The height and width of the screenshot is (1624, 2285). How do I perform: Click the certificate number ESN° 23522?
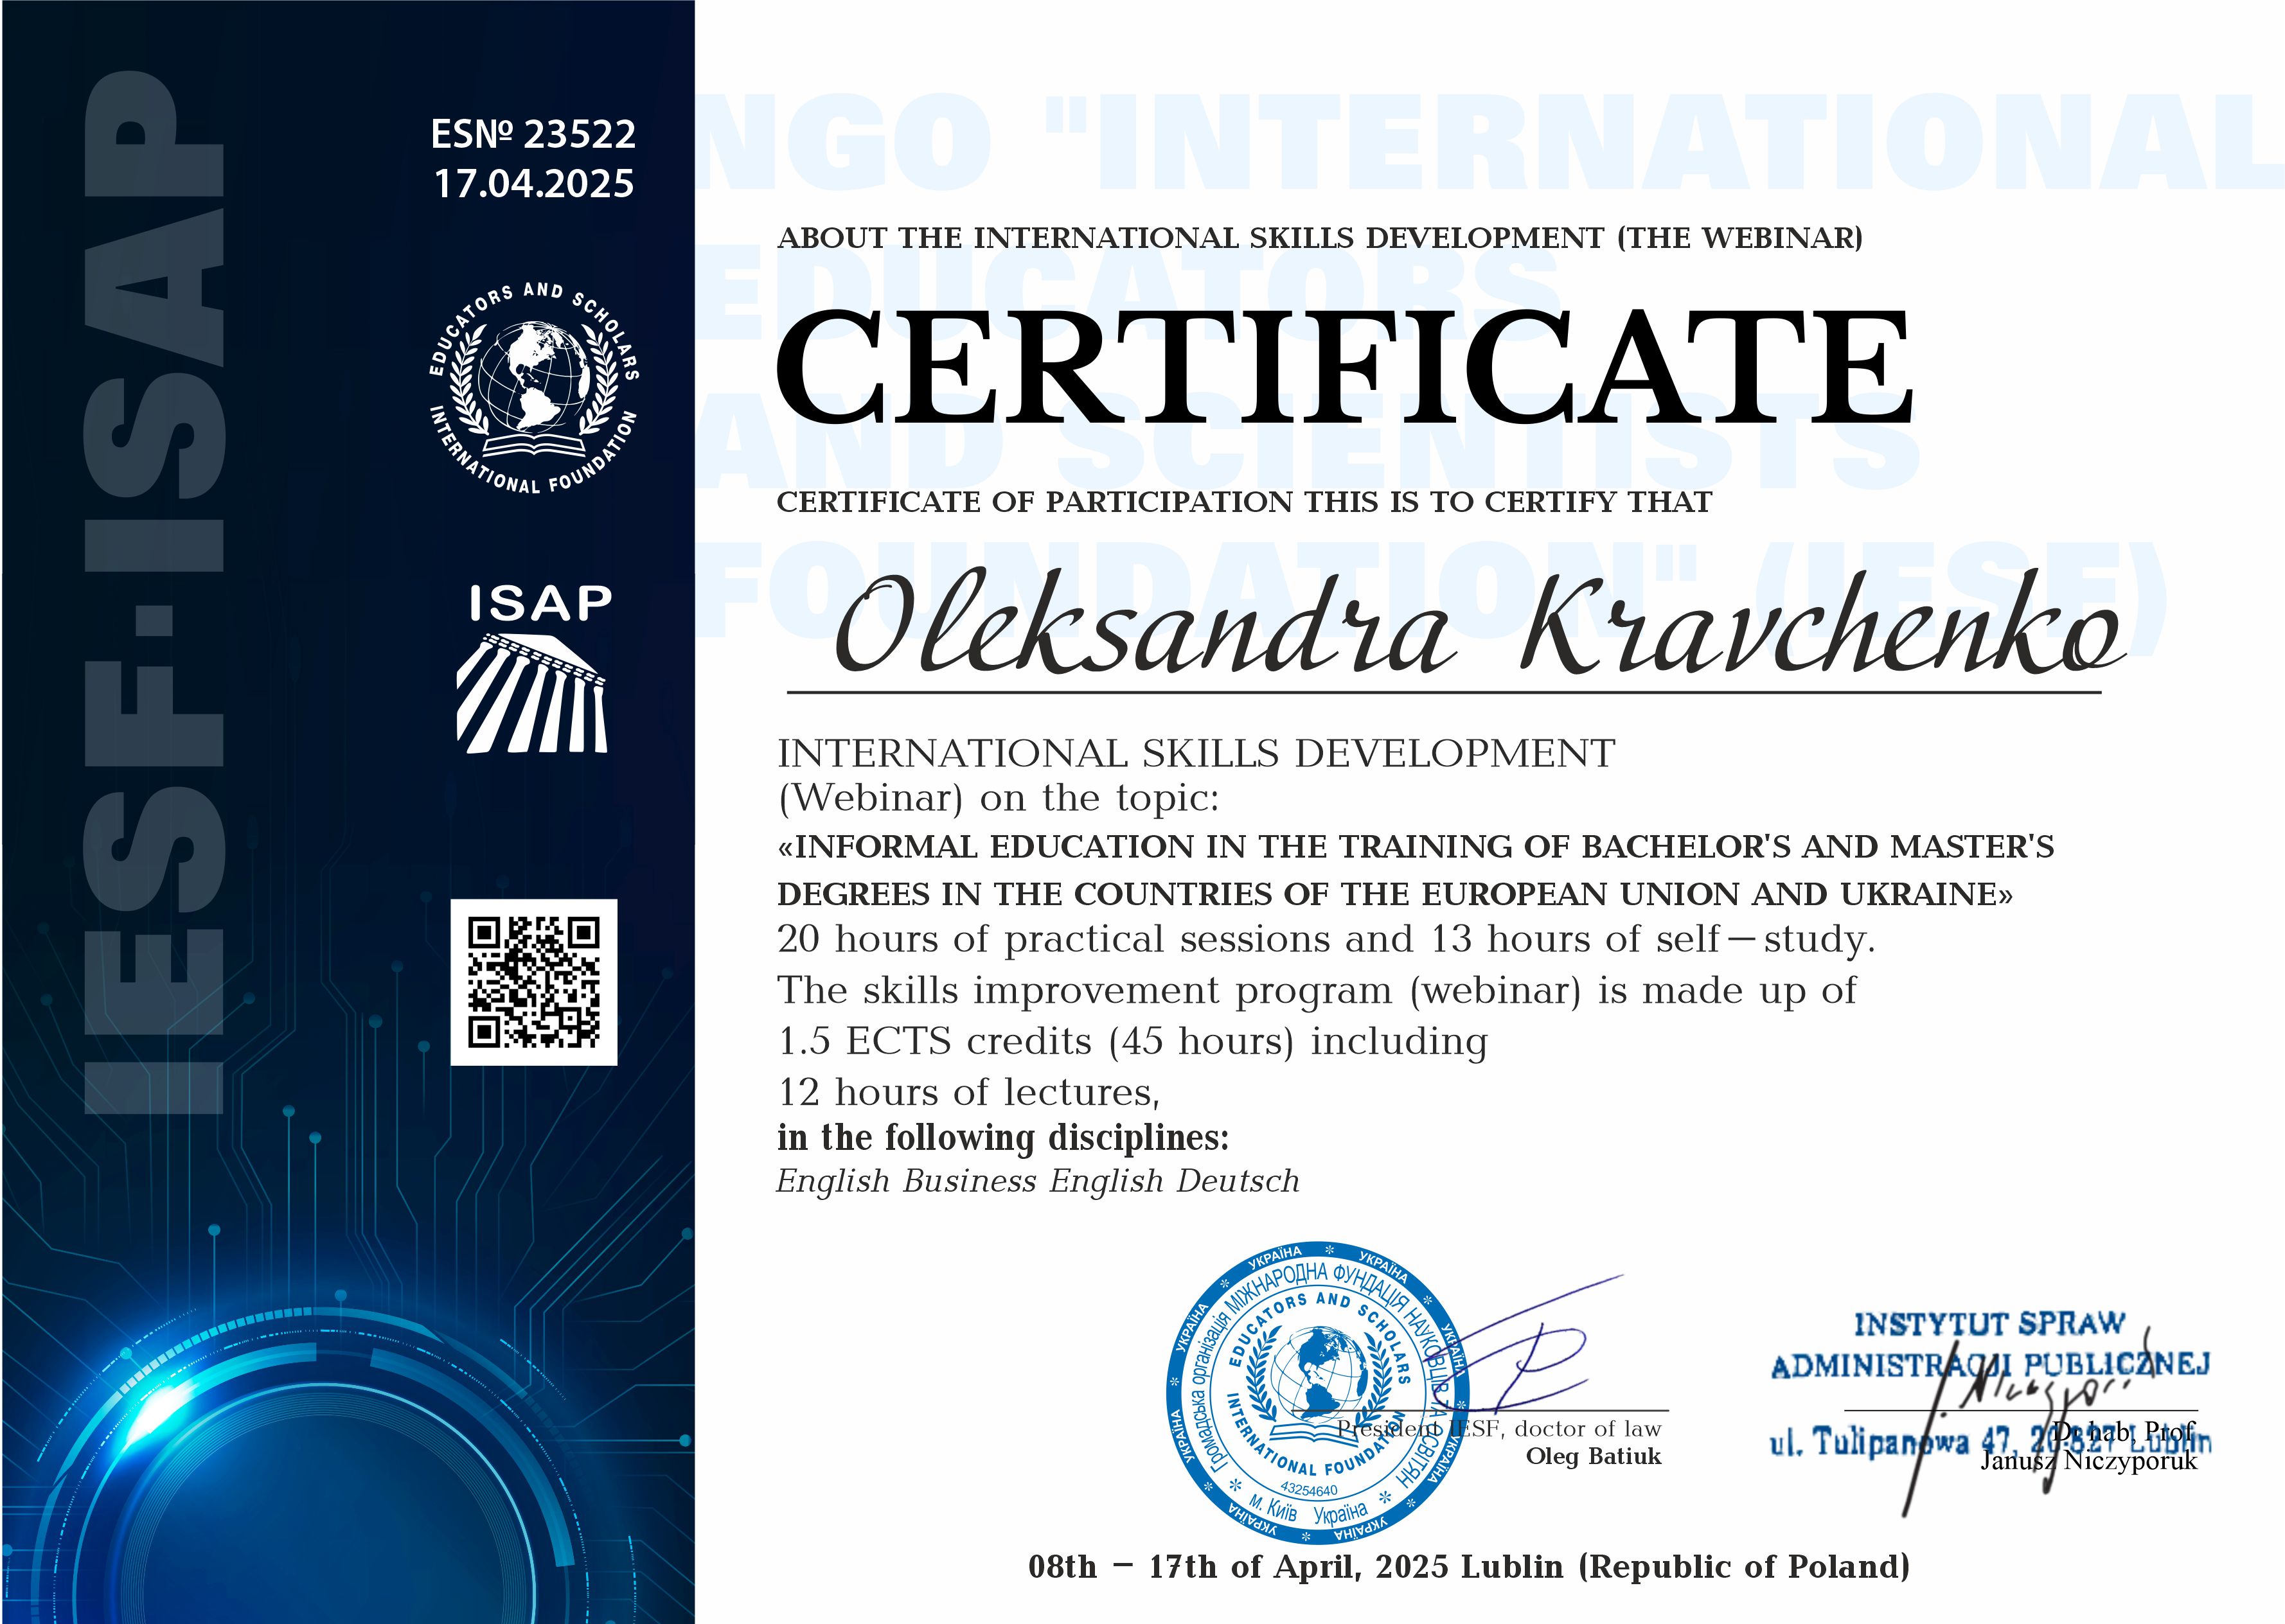pos(533,133)
